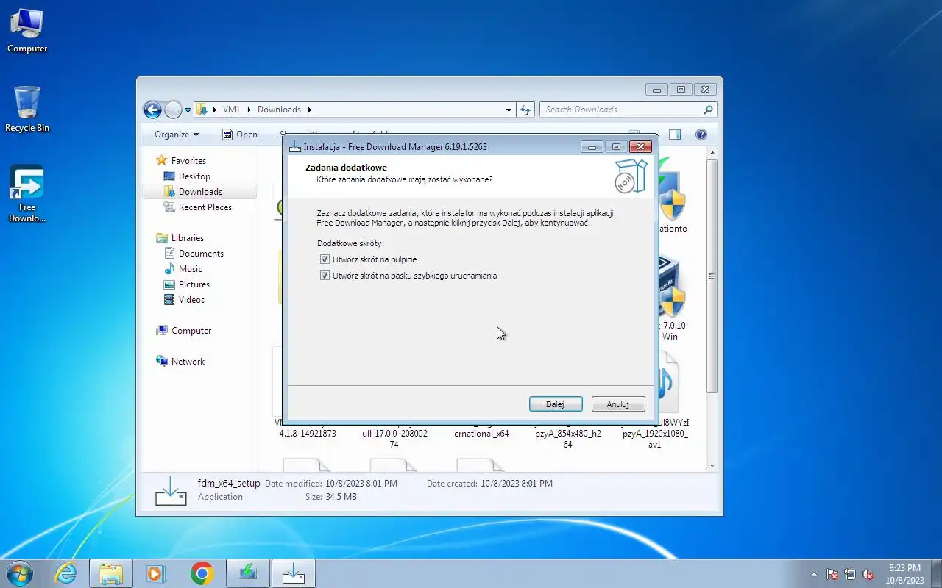This screenshot has height=588, width=942.
Task: Show hidden tray icons arrow
Action: (x=814, y=575)
